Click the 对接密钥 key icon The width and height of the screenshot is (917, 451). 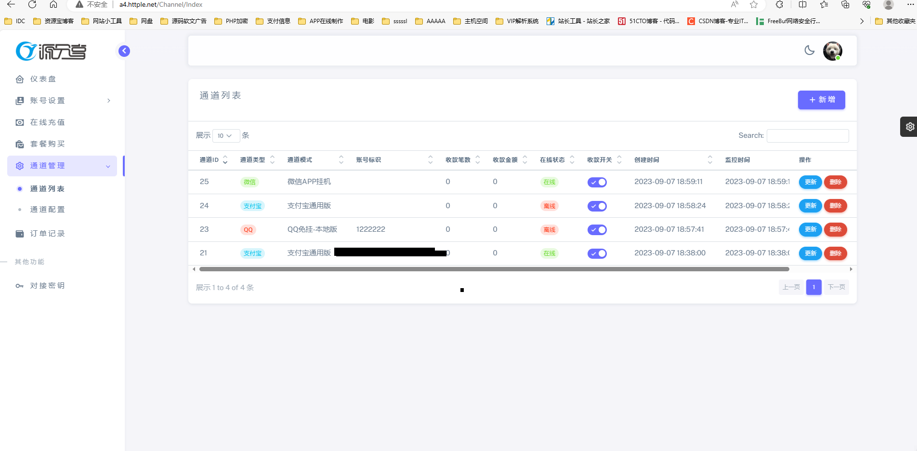click(x=20, y=286)
